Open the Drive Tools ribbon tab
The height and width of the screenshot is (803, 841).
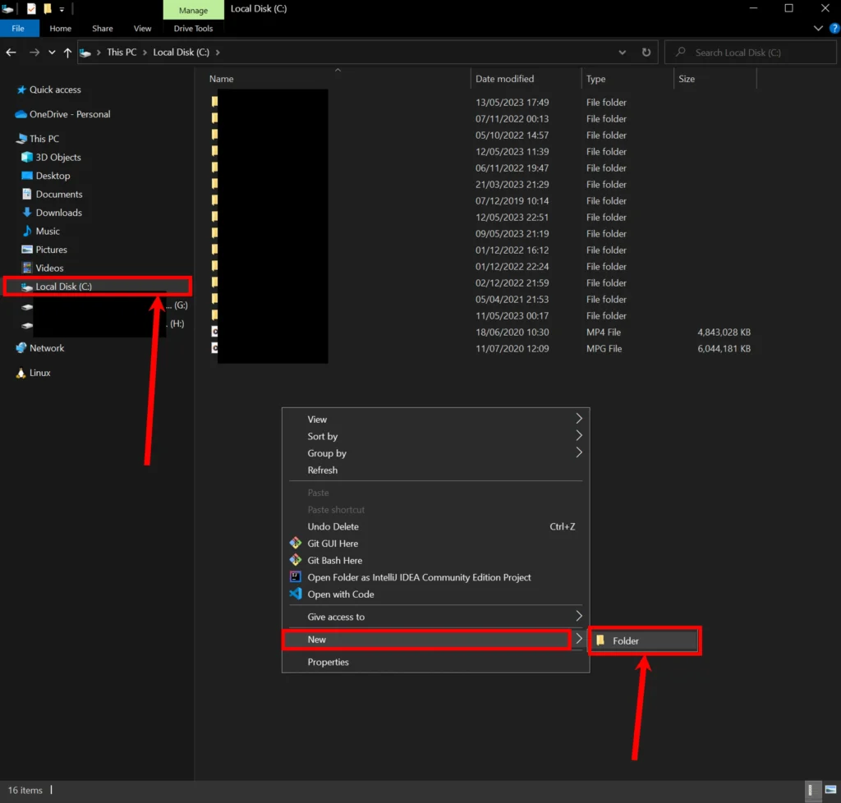(x=193, y=29)
